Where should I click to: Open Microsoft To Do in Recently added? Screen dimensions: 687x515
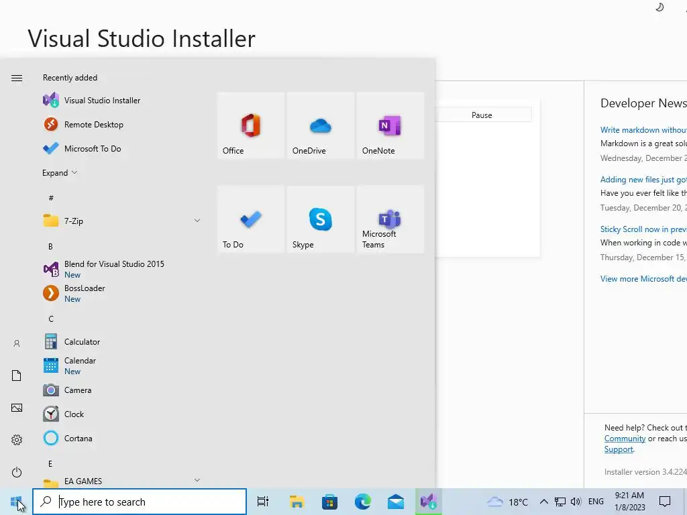coord(121,148)
